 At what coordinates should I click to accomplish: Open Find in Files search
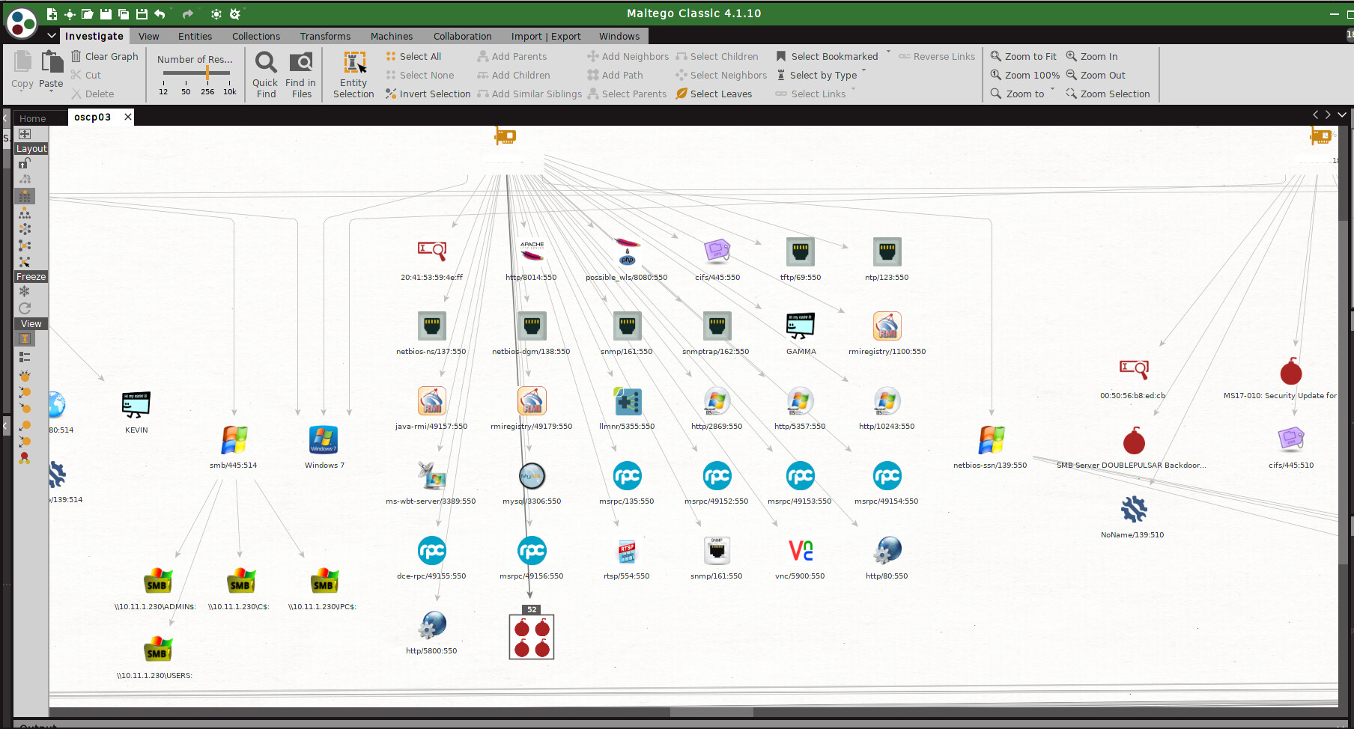300,62
